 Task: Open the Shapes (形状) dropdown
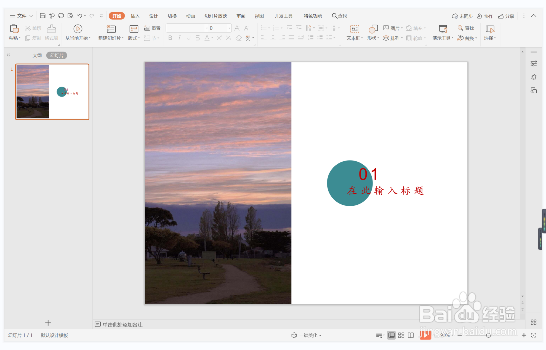(x=373, y=38)
